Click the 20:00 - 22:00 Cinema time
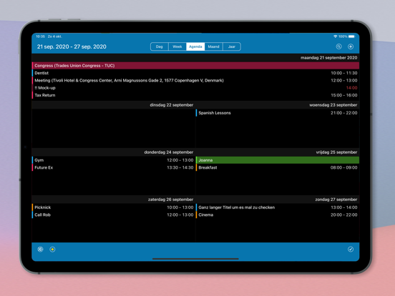The width and height of the screenshot is (395, 296). coord(344,215)
